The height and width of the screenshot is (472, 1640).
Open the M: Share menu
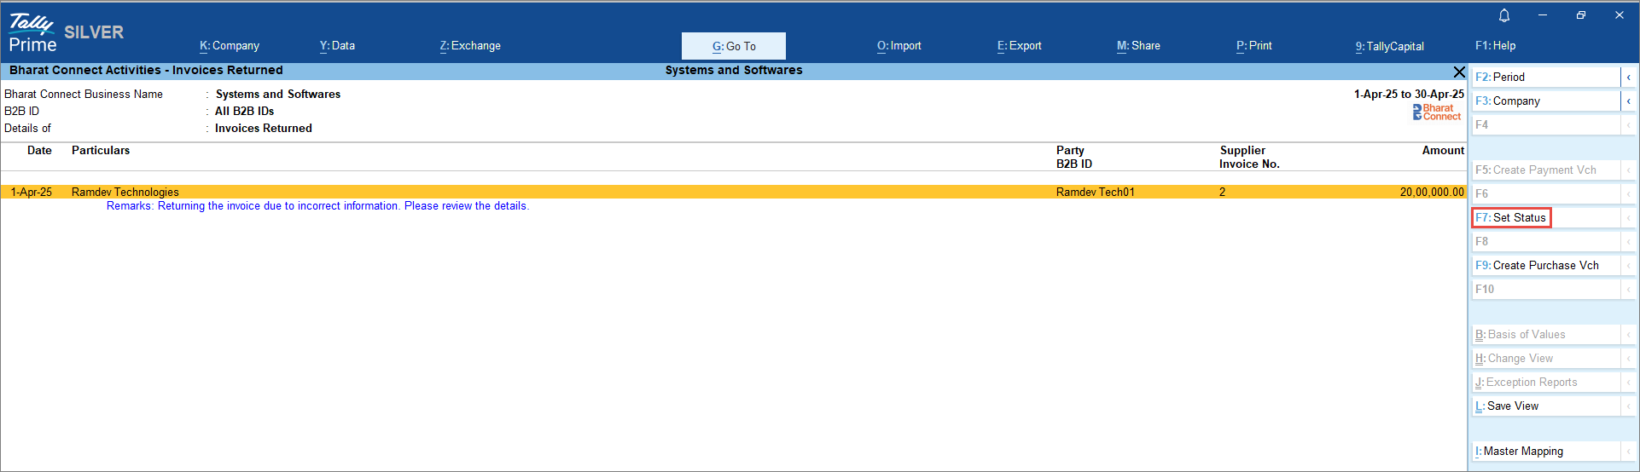pyautogui.click(x=1138, y=46)
